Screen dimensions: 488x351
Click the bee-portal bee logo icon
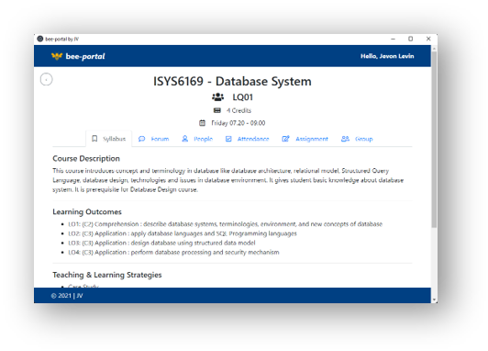click(x=57, y=56)
